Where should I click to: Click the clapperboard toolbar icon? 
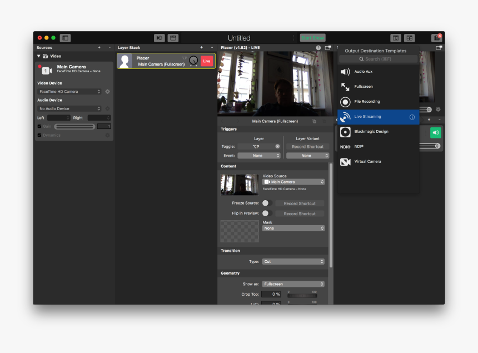point(173,38)
